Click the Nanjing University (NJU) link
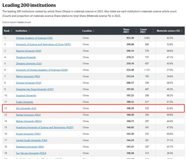This screenshot has height=159, width=186. (29, 51)
